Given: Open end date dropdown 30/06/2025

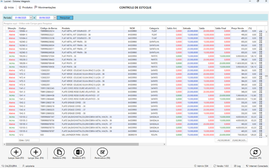Looking at the screenshot, I should click(55, 18).
